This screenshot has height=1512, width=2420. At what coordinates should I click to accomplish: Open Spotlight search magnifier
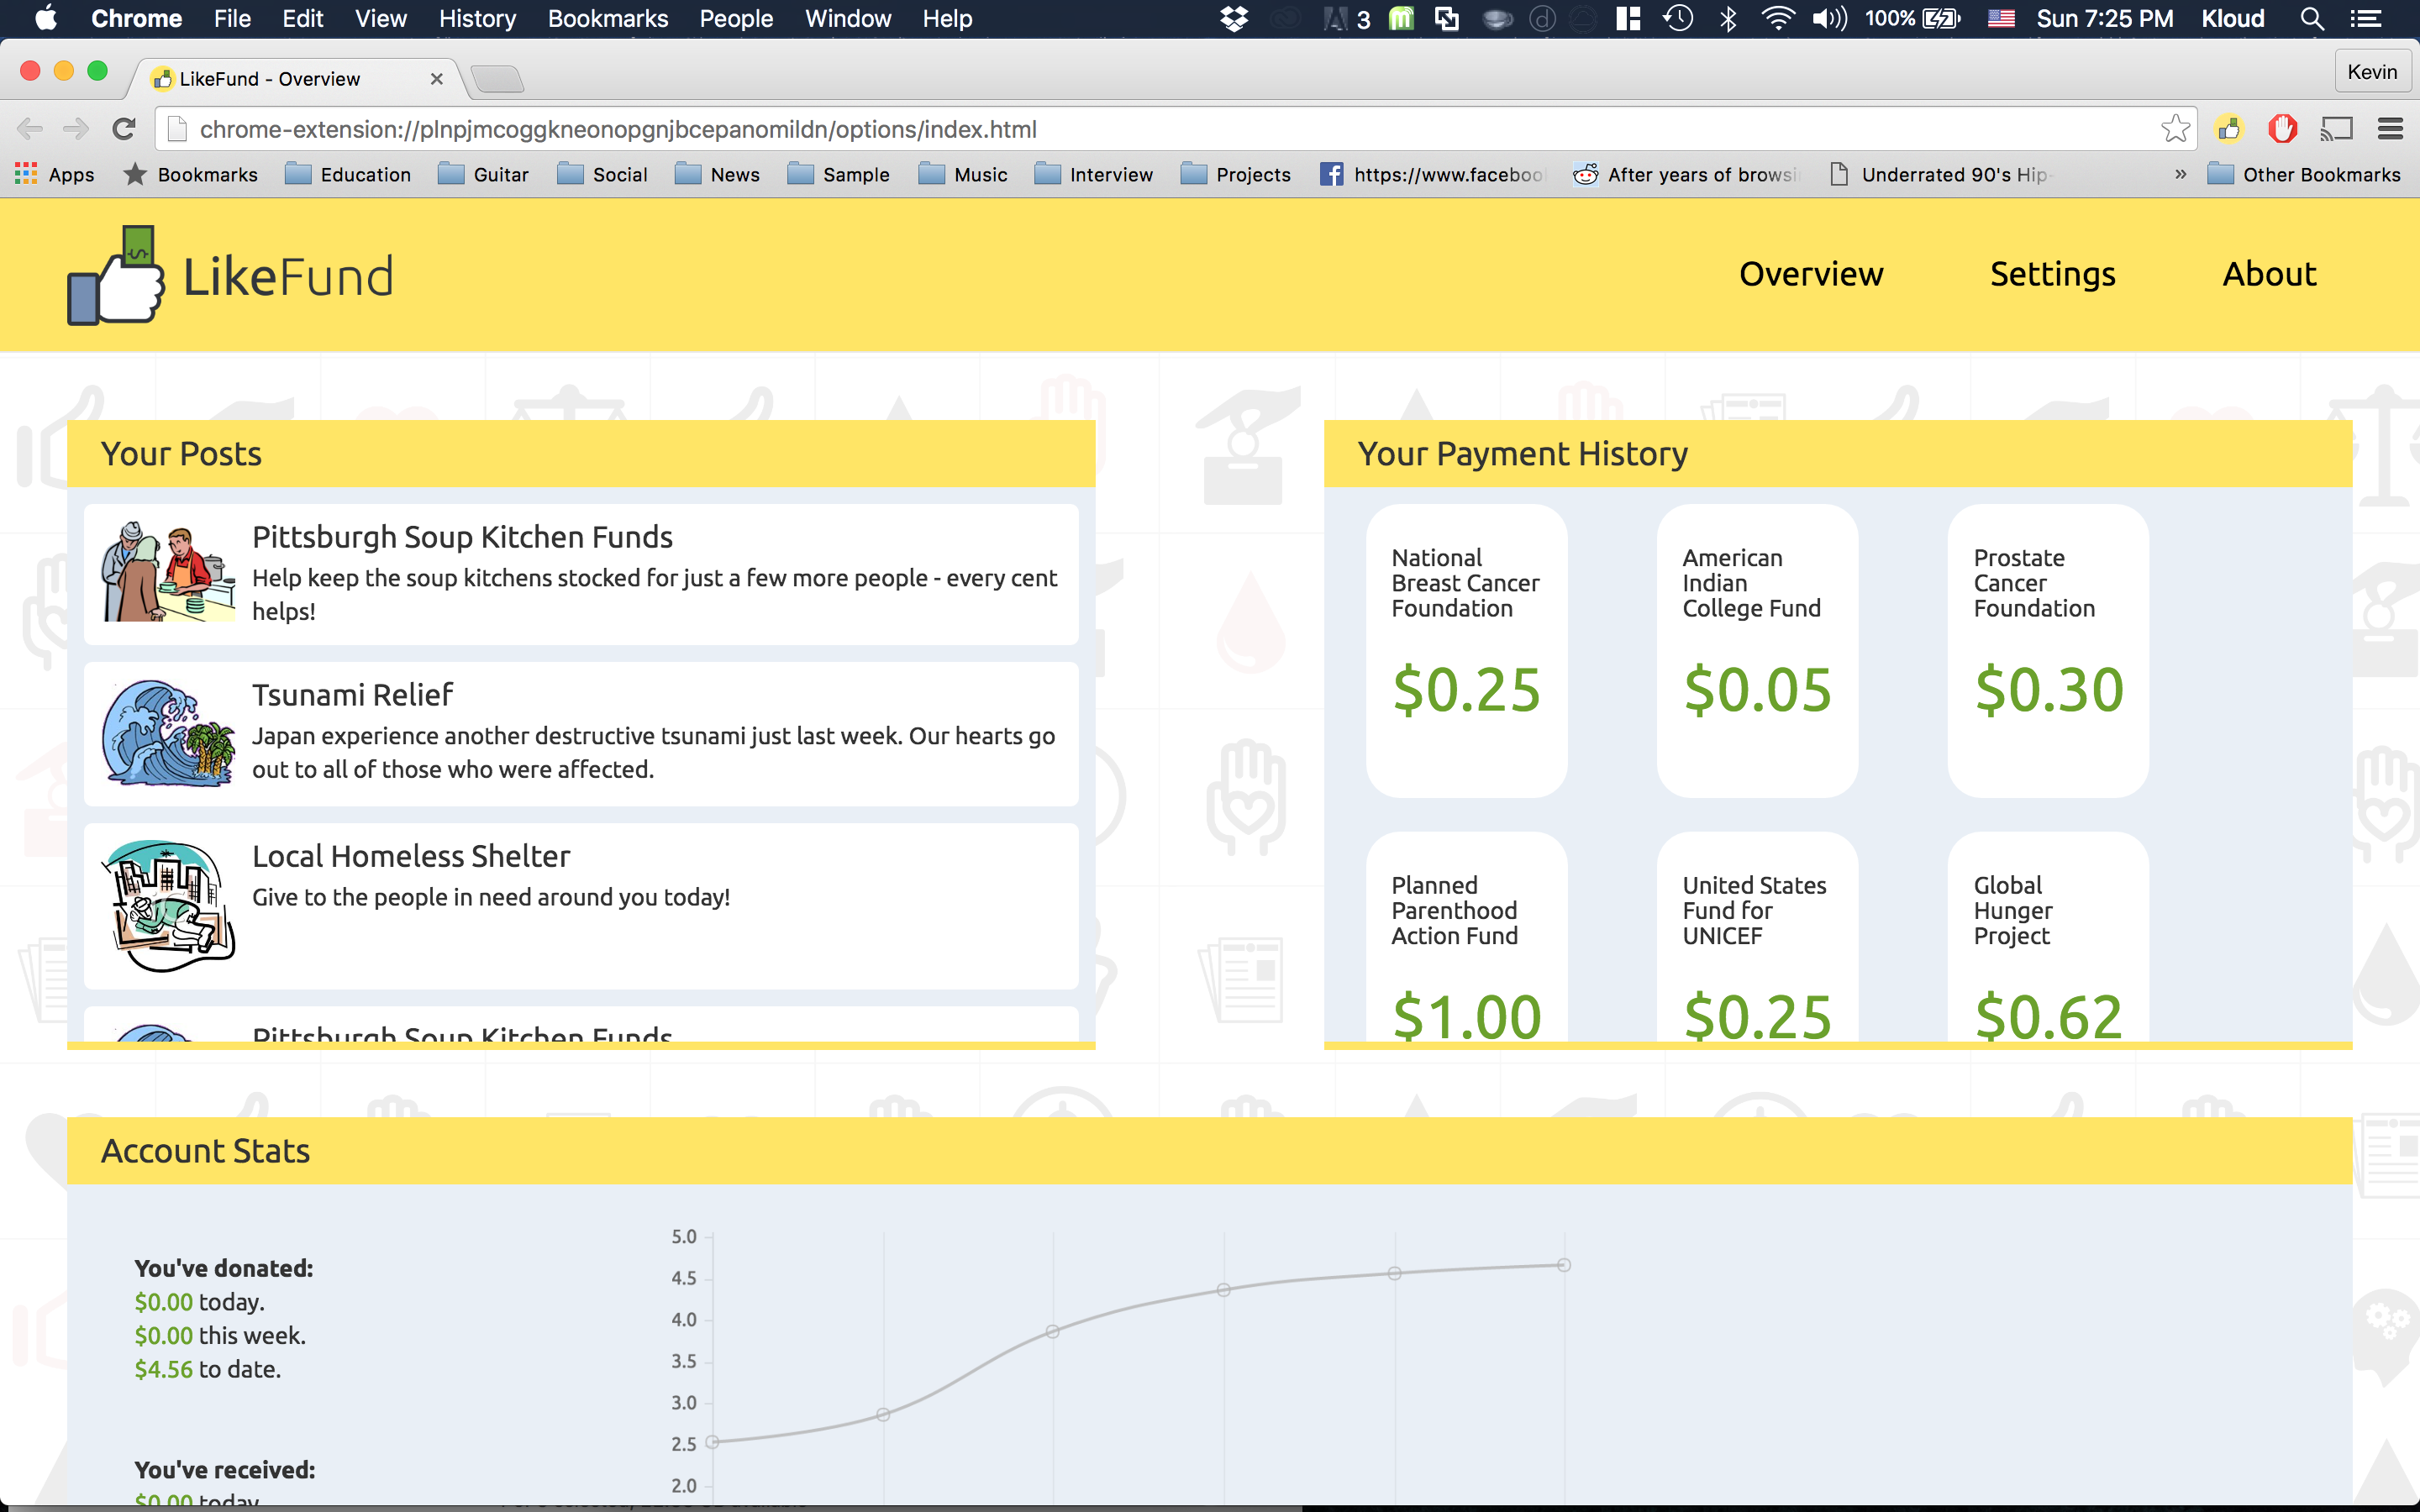(2311, 18)
